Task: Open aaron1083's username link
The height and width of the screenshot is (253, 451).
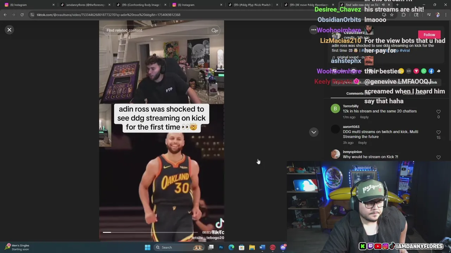Action: 351,127
